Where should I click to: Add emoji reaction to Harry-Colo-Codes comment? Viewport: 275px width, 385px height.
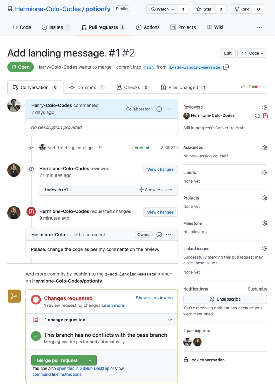159,109
